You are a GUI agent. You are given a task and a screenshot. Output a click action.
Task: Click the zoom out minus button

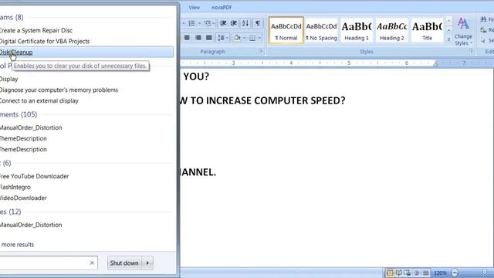[x=455, y=273]
